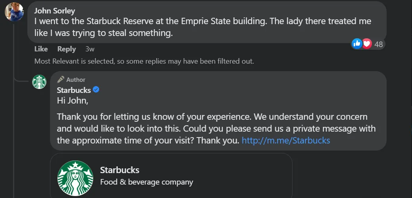Click the Author badge microphone icon

click(61, 79)
